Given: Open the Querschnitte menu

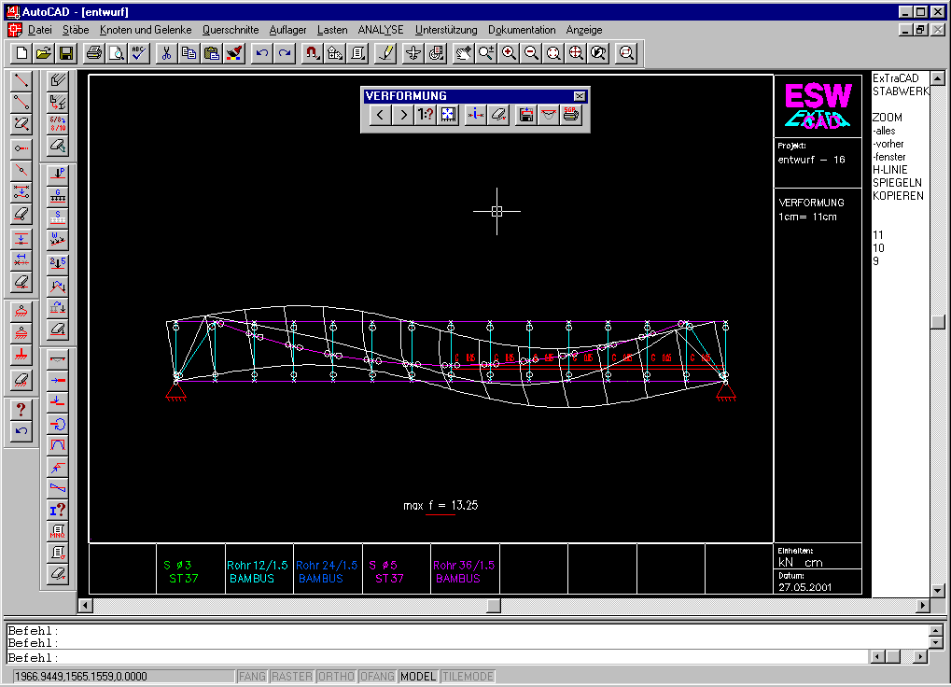Looking at the screenshot, I should click(231, 30).
